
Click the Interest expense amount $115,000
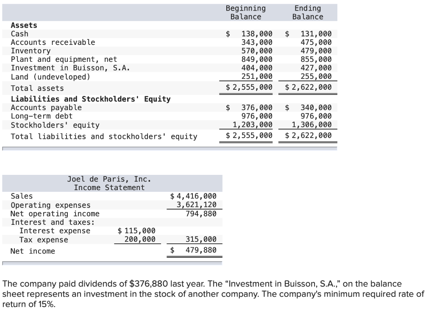(136, 231)
